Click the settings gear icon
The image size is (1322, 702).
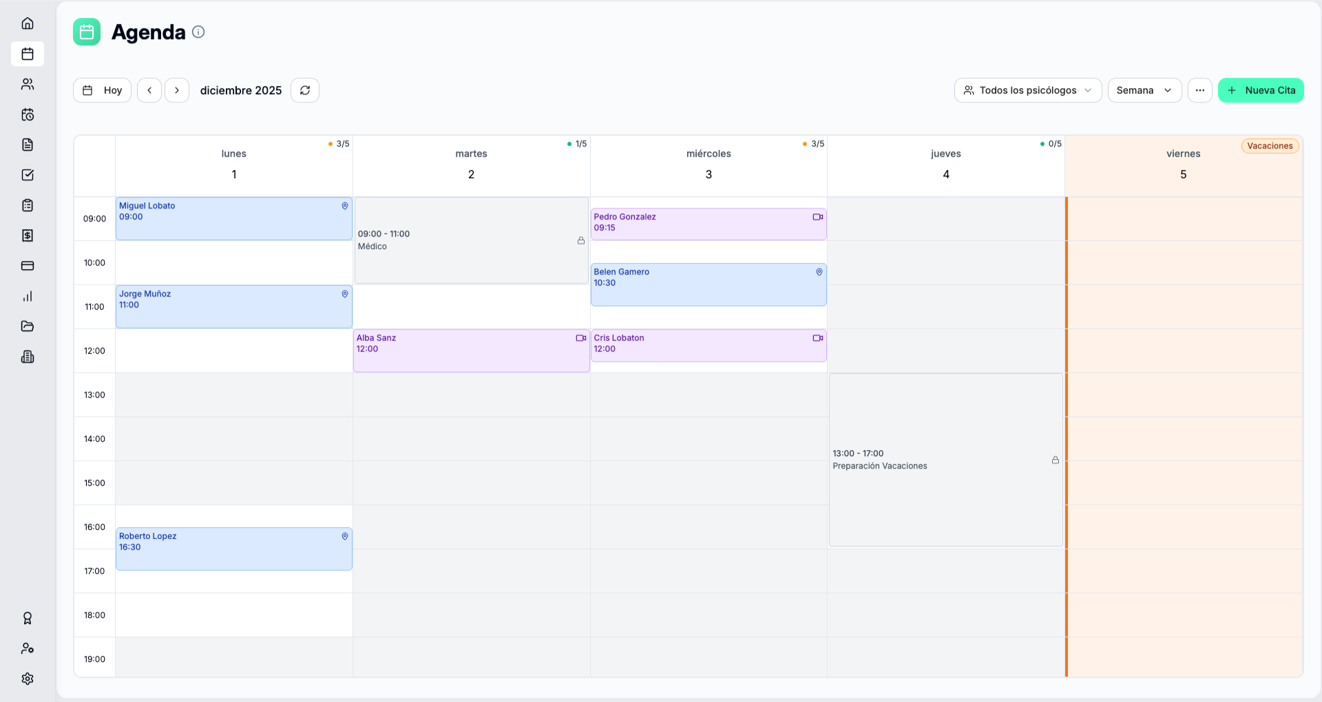[28, 679]
